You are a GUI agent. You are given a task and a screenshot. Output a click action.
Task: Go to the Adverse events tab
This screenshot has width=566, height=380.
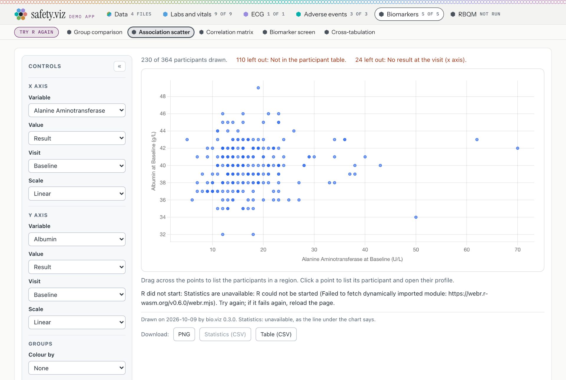[332, 14]
